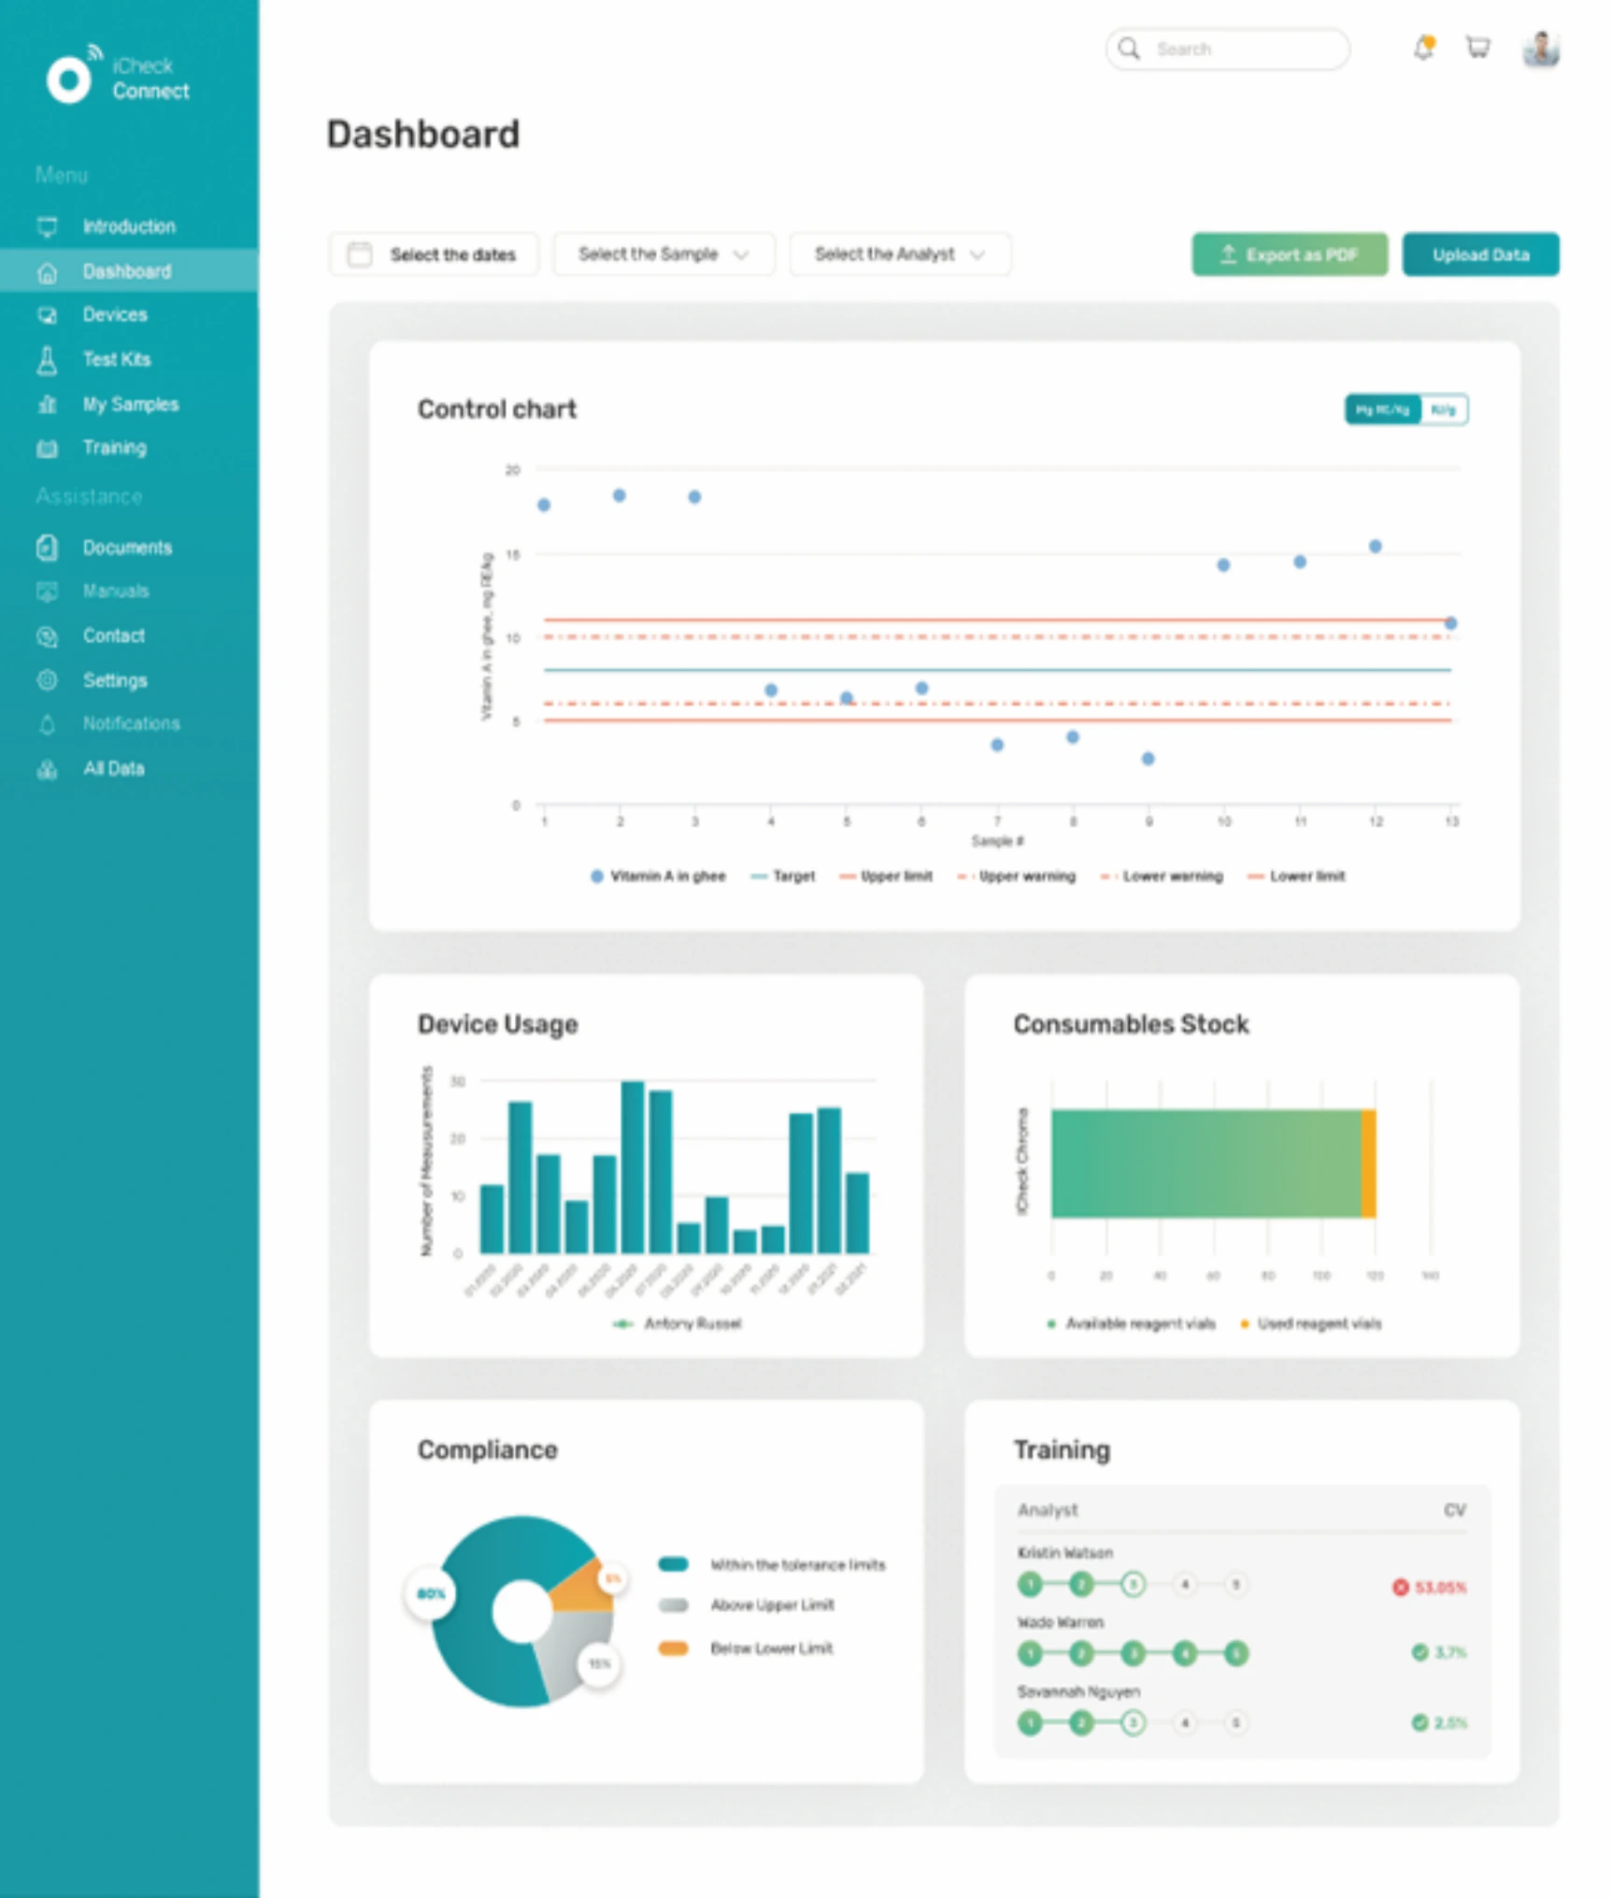Select the Mg RE/Kg unit toggle
This screenshot has height=1898, width=1612.
[1382, 410]
